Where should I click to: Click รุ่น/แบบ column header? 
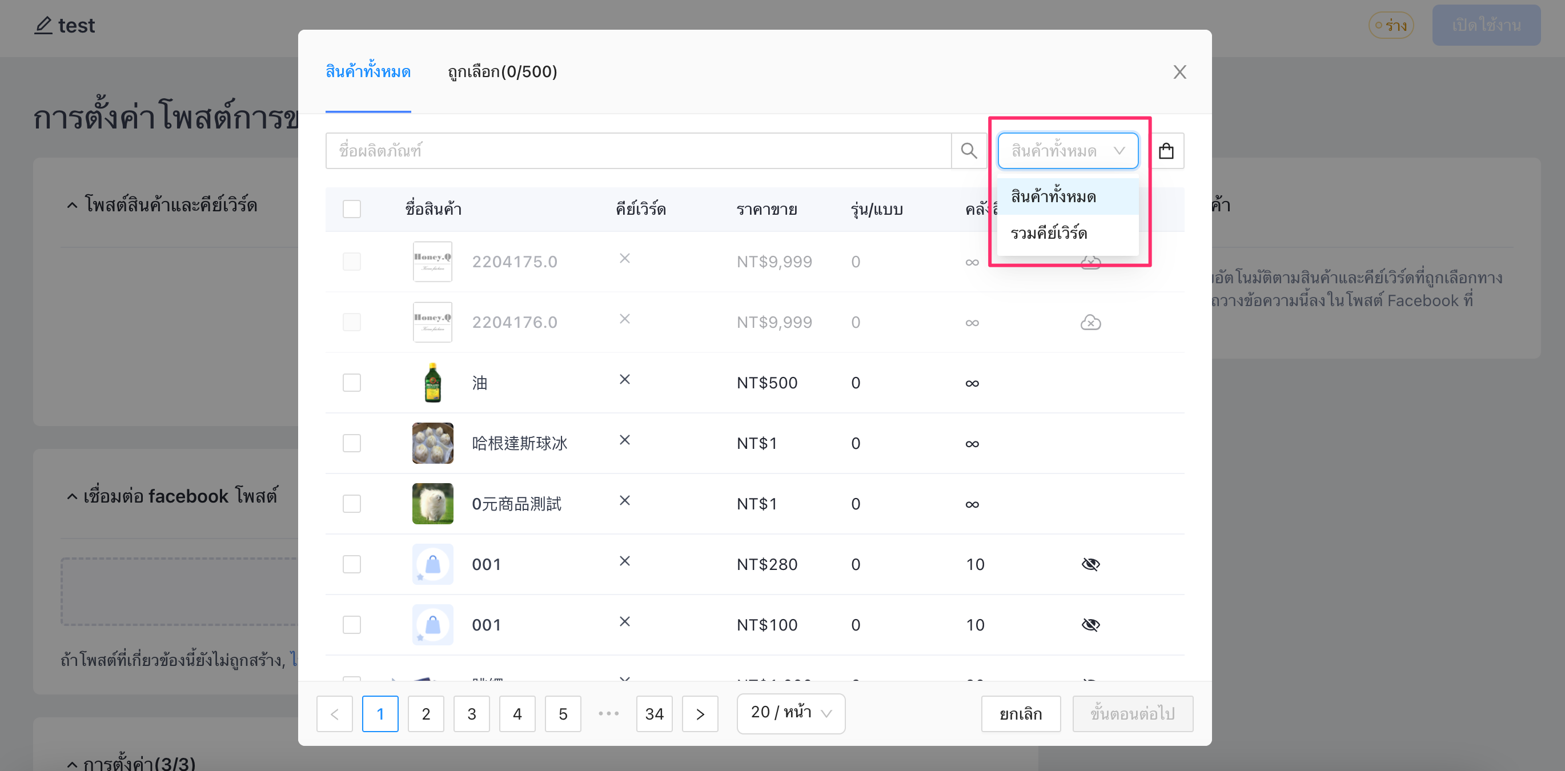[x=877, y=209]
